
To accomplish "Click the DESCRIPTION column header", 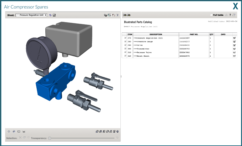I will tap(156, 34).
